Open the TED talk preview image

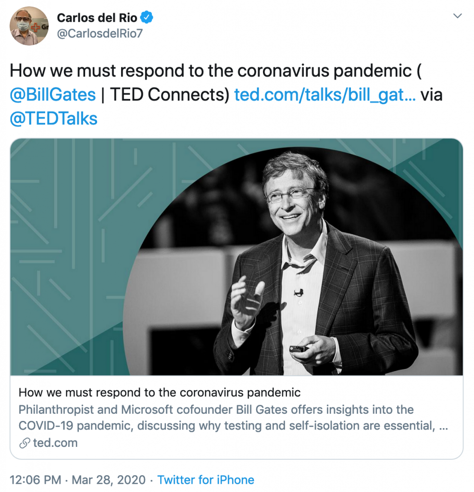pos(237,257)
